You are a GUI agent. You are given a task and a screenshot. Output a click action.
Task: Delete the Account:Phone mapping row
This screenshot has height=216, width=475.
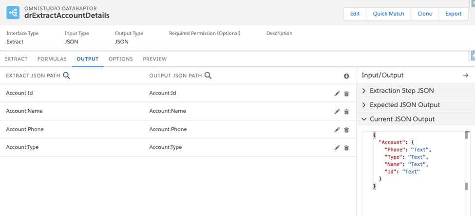click(x=346, y=130)
